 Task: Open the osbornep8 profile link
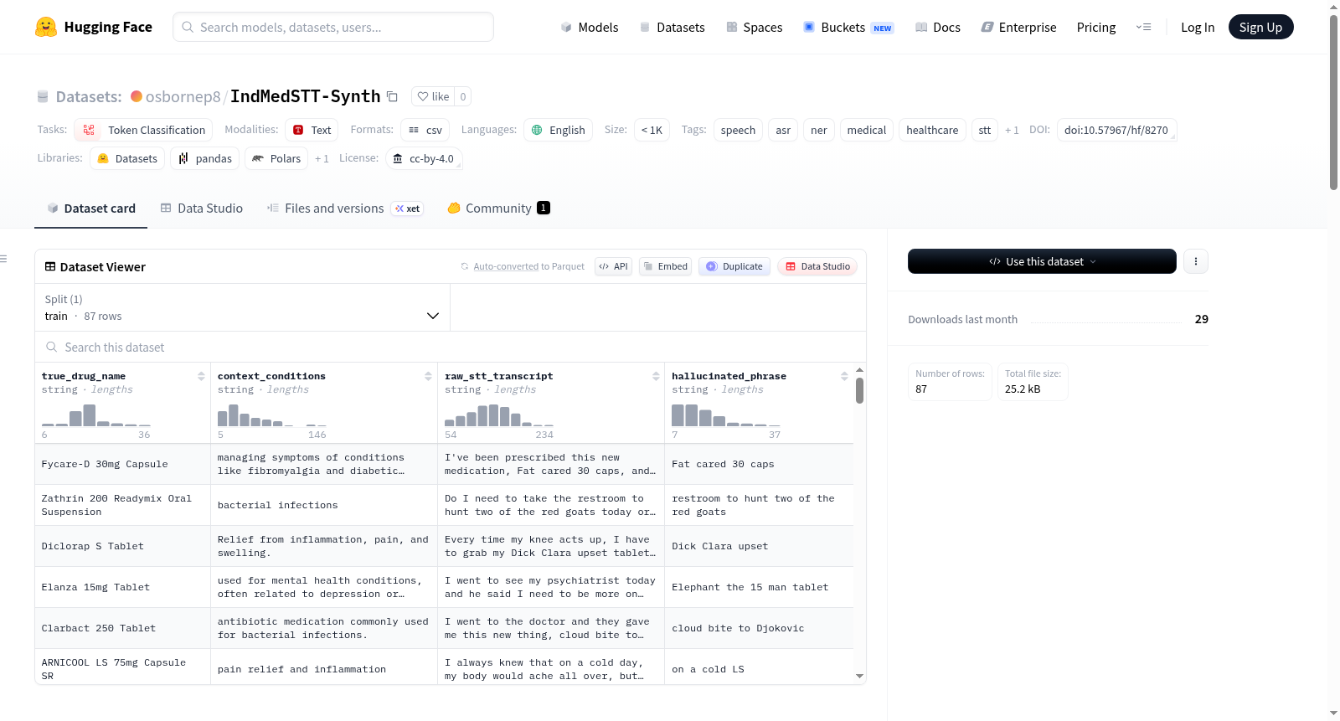click(x=183, y=96)
